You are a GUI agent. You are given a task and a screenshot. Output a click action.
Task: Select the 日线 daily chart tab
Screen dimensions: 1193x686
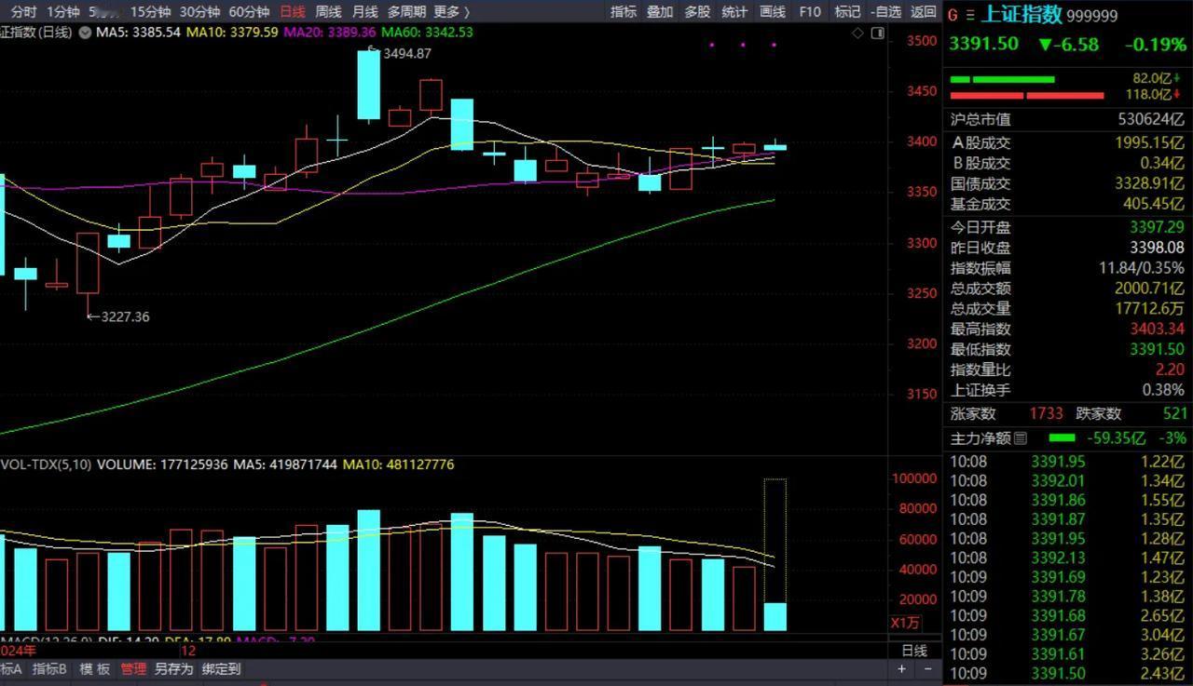[293, 12]
